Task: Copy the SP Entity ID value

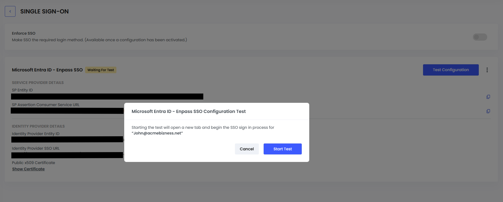Action: (488, 97)
